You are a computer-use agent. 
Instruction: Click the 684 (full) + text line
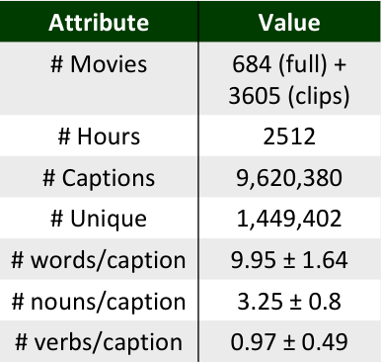[x=289, y=64]
